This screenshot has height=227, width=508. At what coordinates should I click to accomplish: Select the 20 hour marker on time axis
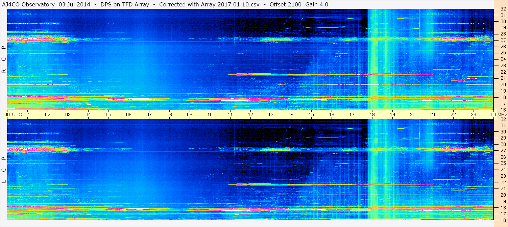[x=413, y=115]
